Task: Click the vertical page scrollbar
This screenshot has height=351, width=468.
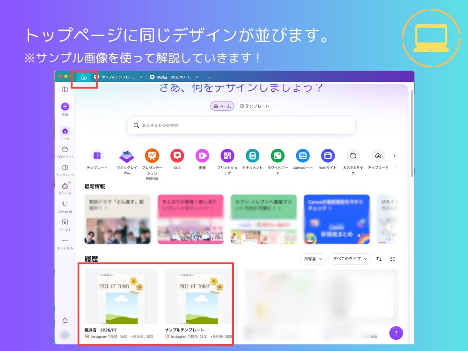Action: pyautogui.click(x=412, y=133)
